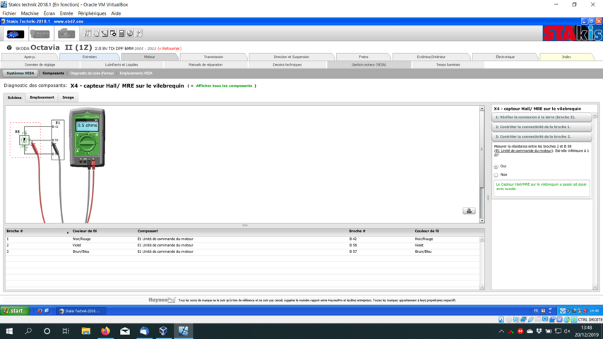Click Stakis Technik-2018 XP taskbar item
The height and width of the screenshot is (339, 603).
[81, 311]
